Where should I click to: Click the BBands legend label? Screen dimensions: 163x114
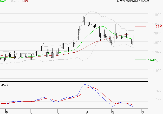[14, 1]
